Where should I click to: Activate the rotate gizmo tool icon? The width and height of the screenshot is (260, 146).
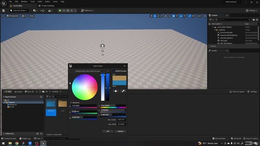pos(158,16)
